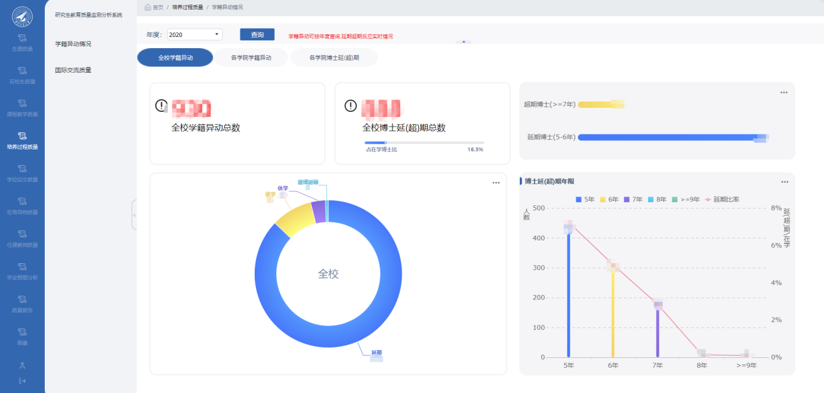824x393 pixels.
Task: Open 质量报告 in the sidebar
Action: [x=22, y=303]
